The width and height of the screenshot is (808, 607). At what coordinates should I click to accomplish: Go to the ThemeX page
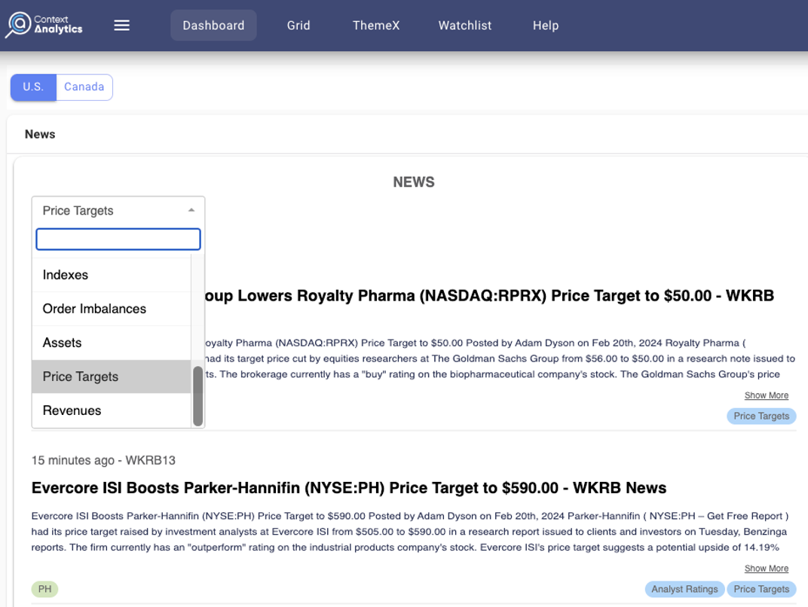point(376,26)
